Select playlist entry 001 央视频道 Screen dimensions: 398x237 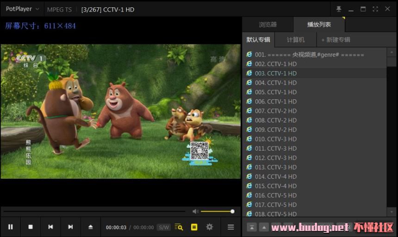pyautogui.click(x=314, y=55)
